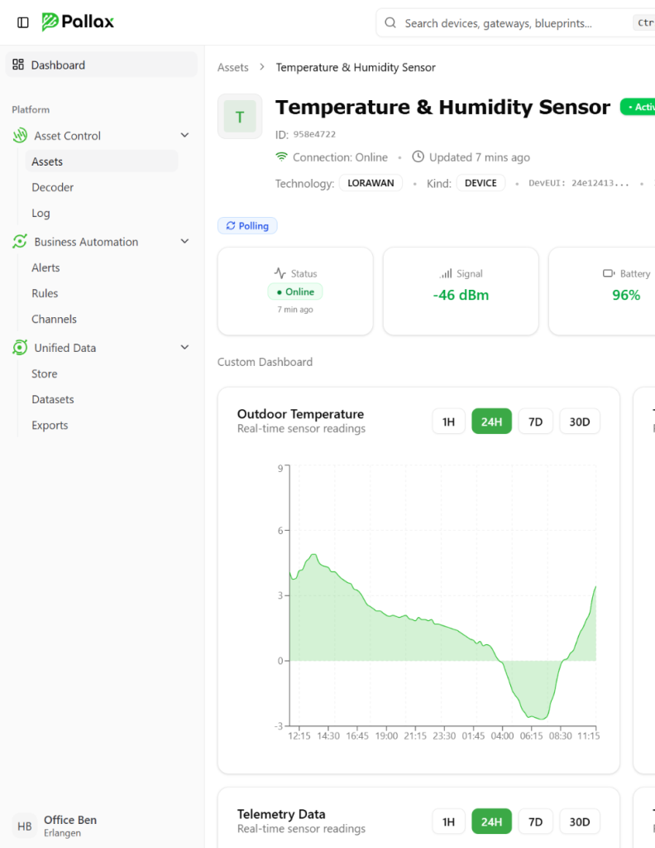Viewport: 655px width, 848px height.
Task: Toggle the Polling badge
Action: tap(247, 225)
